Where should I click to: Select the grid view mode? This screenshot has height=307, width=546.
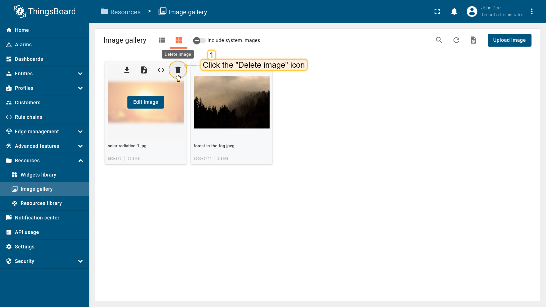(179, 40)
